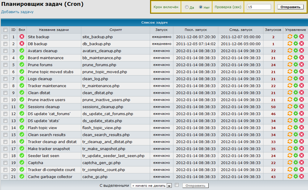The image size is (308, 190).
Task: Click the red delete icon for Captcha task
Action: point(302,162)
